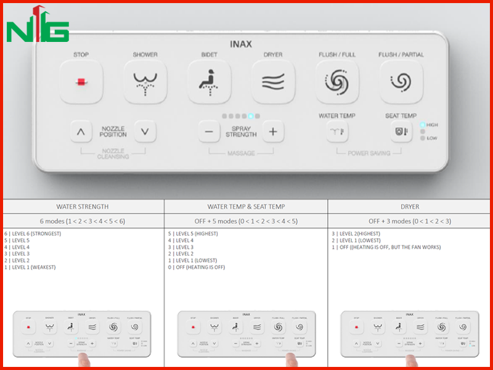Click 'LEVEL 2(HIGHEST)' in the dryer column
Viewport: 493px width, 370px height.
[356, 234]
